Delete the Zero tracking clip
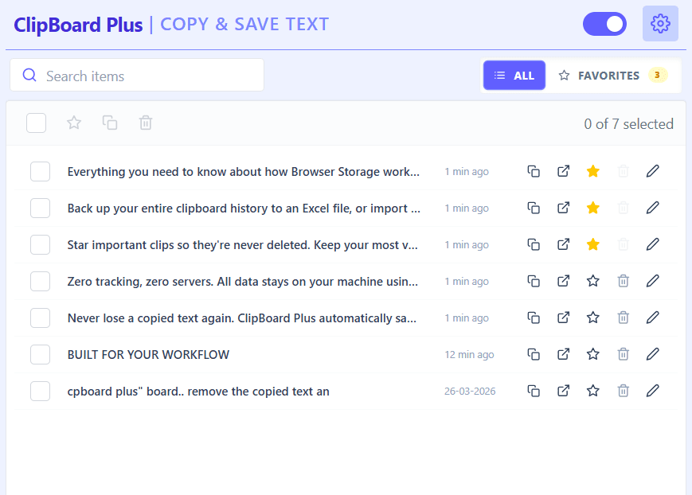This screenshot has height=495, width=692. (x=623, y=281)
